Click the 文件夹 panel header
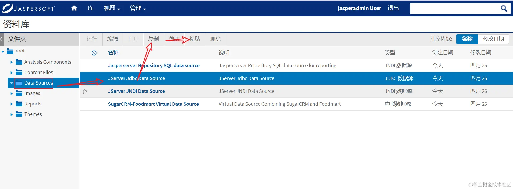This screenshot has width=513, height=189. click(17, 39)
